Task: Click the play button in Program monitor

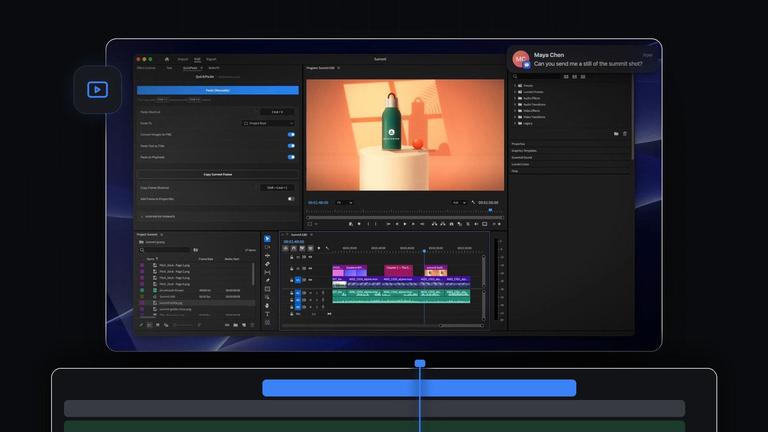Action: click(x=405, y=224)
